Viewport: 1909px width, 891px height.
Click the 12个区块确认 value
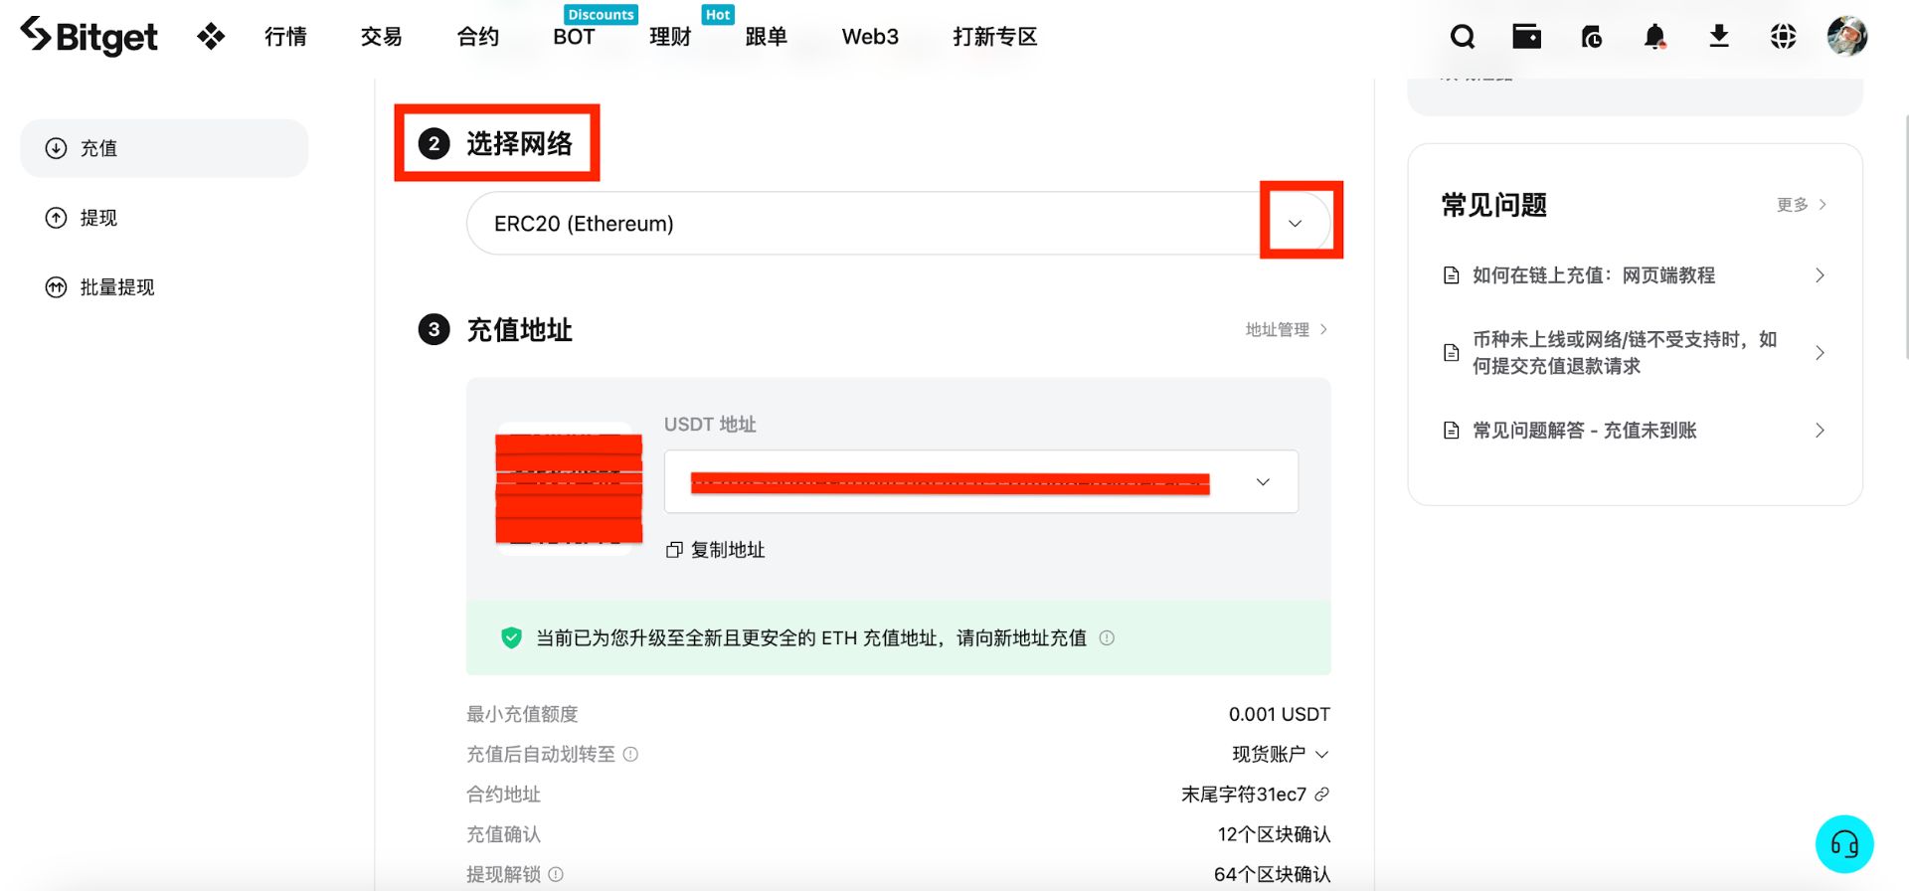(1275, 834)
